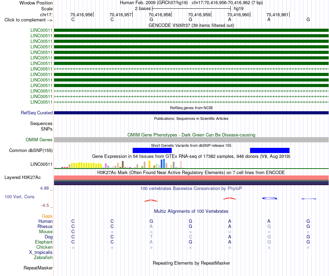Click the '2 bases' scale text
This screenshot has width=329, height=276.
[143, 9]
